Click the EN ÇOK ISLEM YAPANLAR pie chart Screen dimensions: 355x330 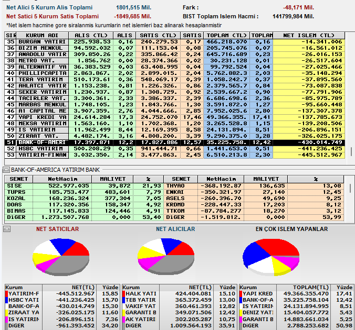pos(271,257)
